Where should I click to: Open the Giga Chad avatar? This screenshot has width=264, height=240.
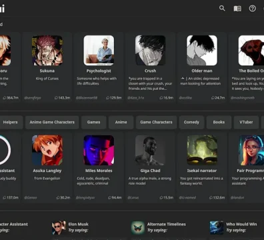(150, 150)
